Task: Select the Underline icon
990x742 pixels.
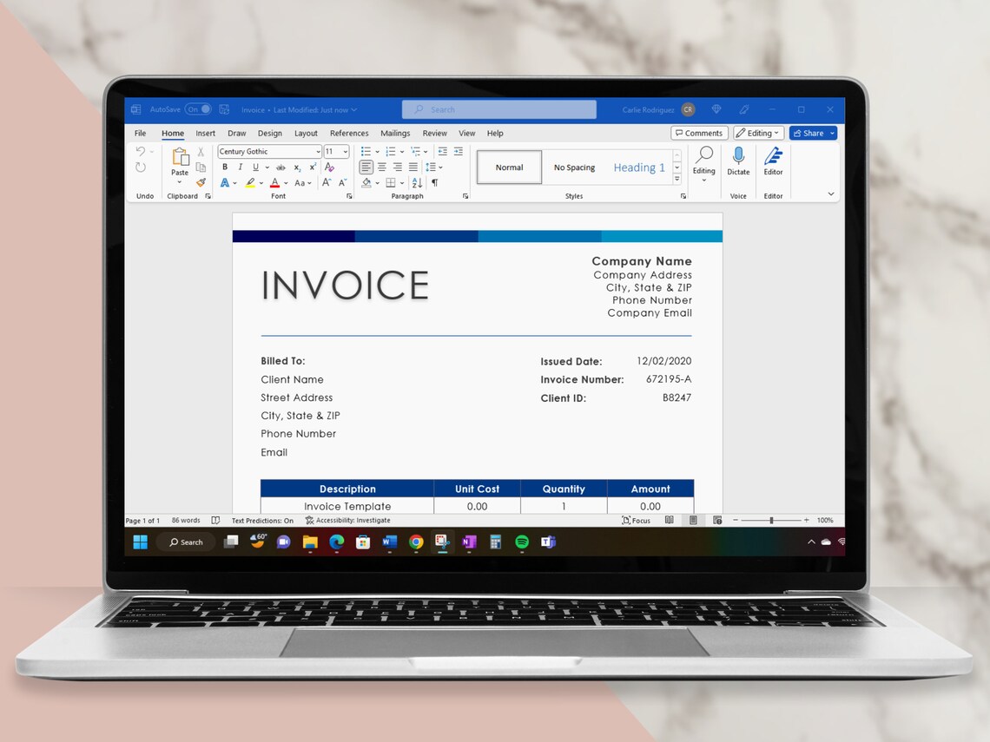Action: (x=255, y=166)
